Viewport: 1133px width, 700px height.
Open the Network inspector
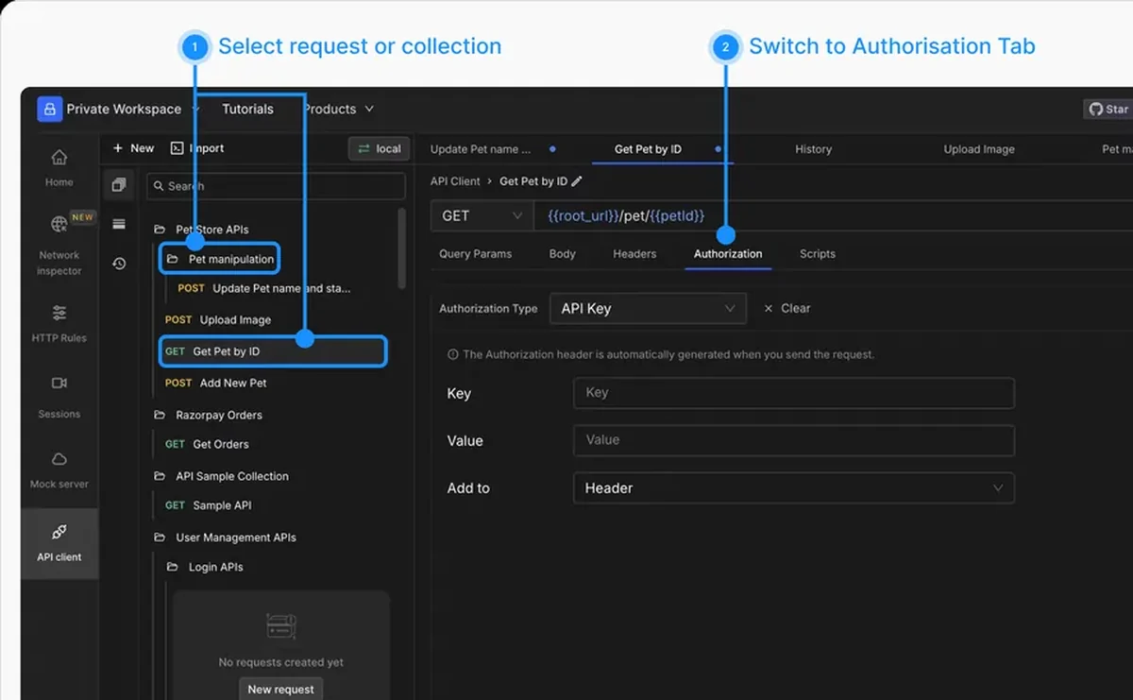tap(59, 244)
